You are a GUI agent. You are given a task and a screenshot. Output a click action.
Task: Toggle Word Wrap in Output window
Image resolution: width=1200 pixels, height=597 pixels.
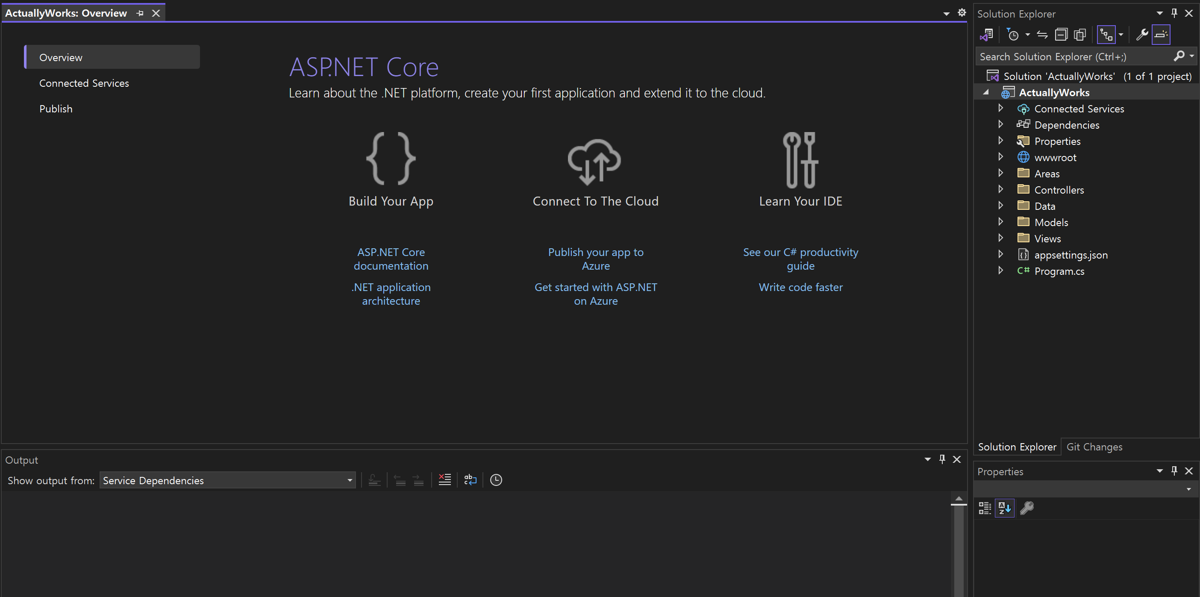pyautogui.click(x=470, y=479)
